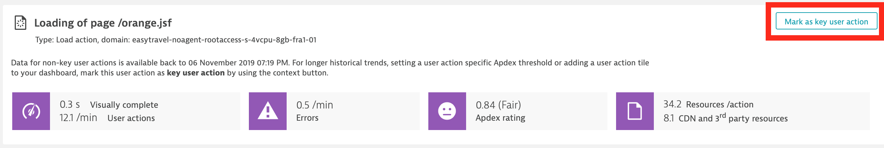Select the 'User actions' label
Screen dimensions: 884x148
pos(131,118)
